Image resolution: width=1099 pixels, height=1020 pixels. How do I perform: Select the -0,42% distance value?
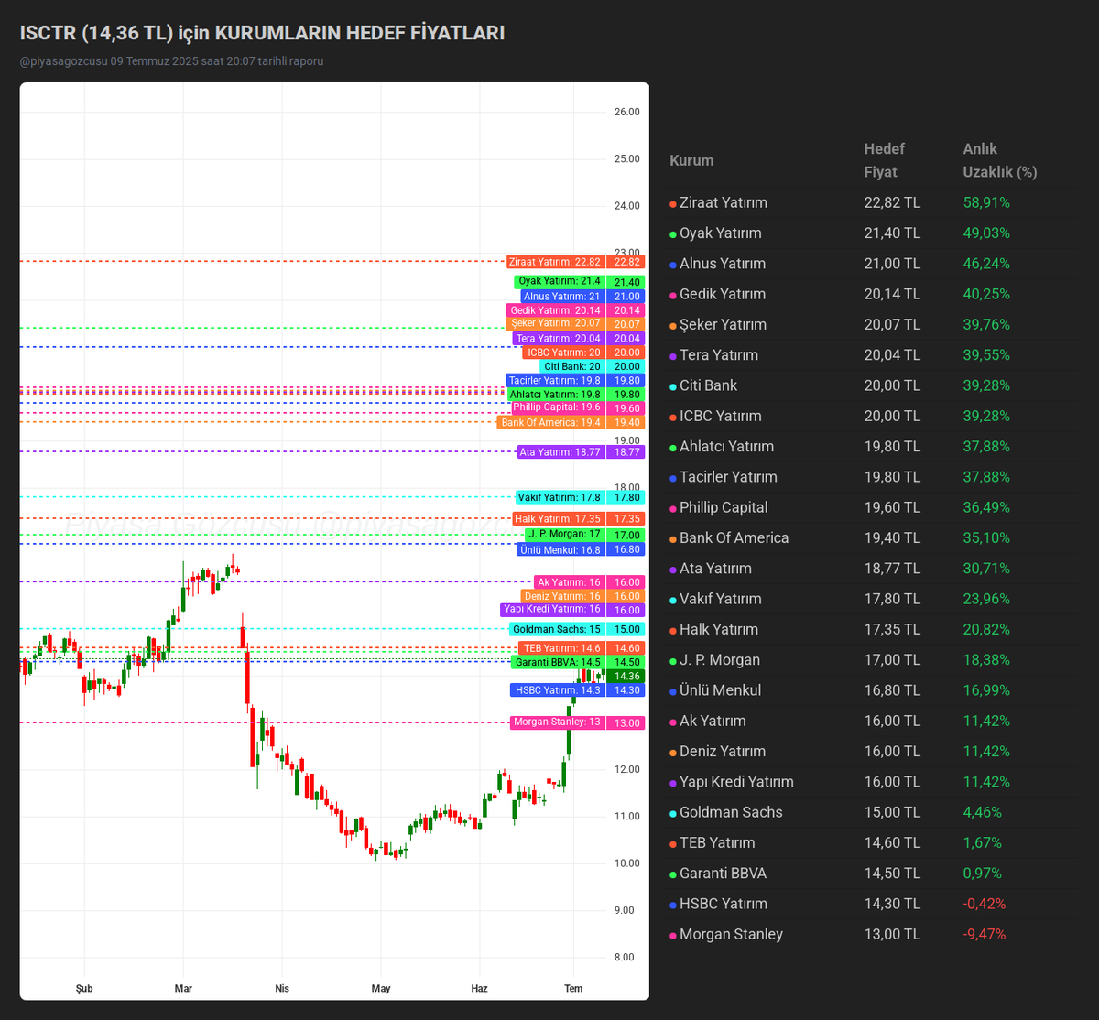click(985, 904)
